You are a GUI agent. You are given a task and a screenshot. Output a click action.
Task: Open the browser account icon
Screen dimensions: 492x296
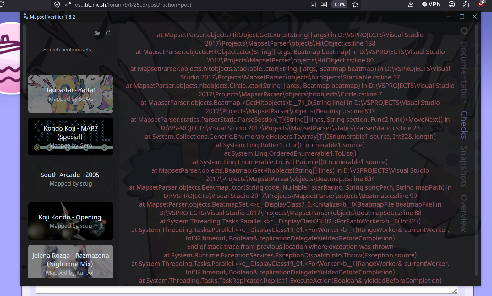452,4
